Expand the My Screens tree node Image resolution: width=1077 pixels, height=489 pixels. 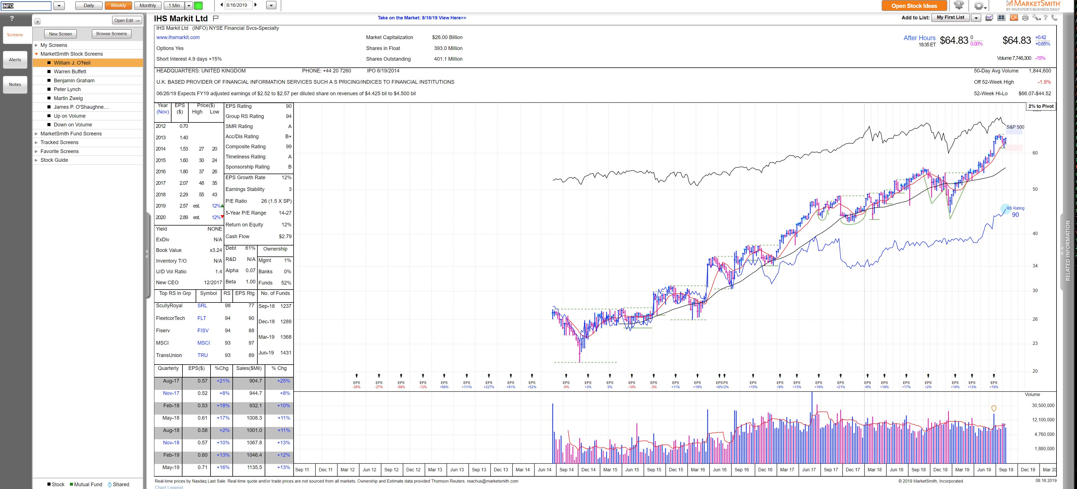pyautogui.click(x=36, y=45)
